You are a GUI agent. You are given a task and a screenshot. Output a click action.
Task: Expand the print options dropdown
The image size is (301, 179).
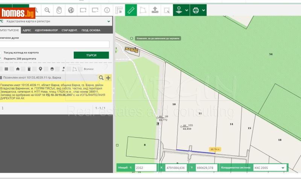pos(204,10)
